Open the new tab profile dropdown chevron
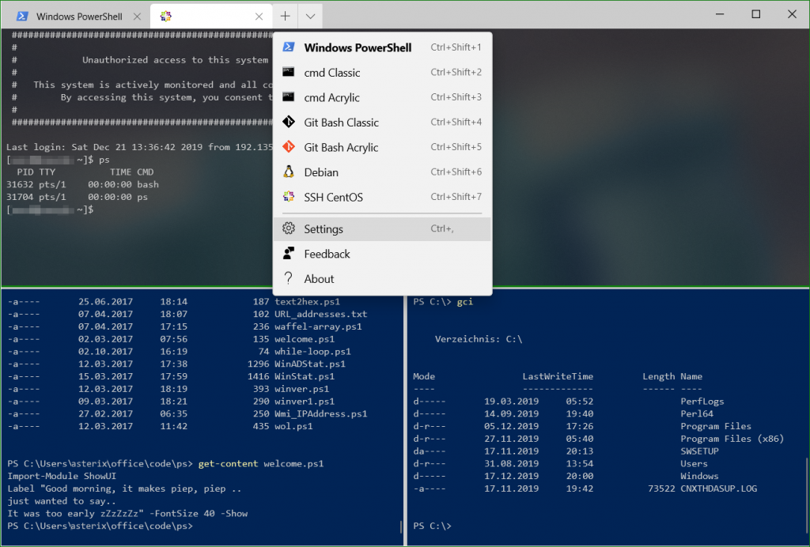 click(x=311, y=16)
